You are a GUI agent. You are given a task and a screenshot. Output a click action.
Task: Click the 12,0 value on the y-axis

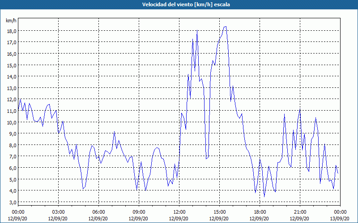click(12, 99)
